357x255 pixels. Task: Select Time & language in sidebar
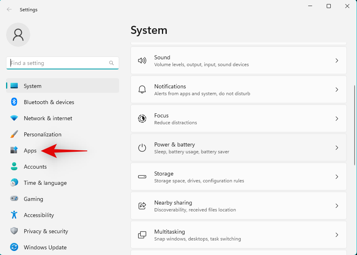pos(45,183)
